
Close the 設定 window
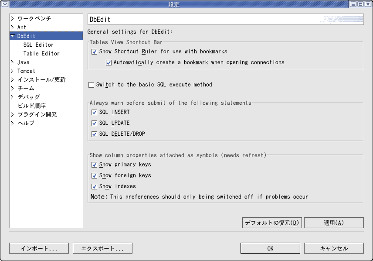click(x=367, y=4)
